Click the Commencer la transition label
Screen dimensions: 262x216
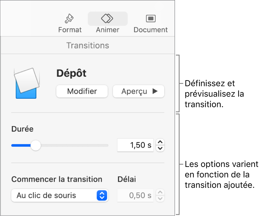pyautogui.click(x=57, y=179)
